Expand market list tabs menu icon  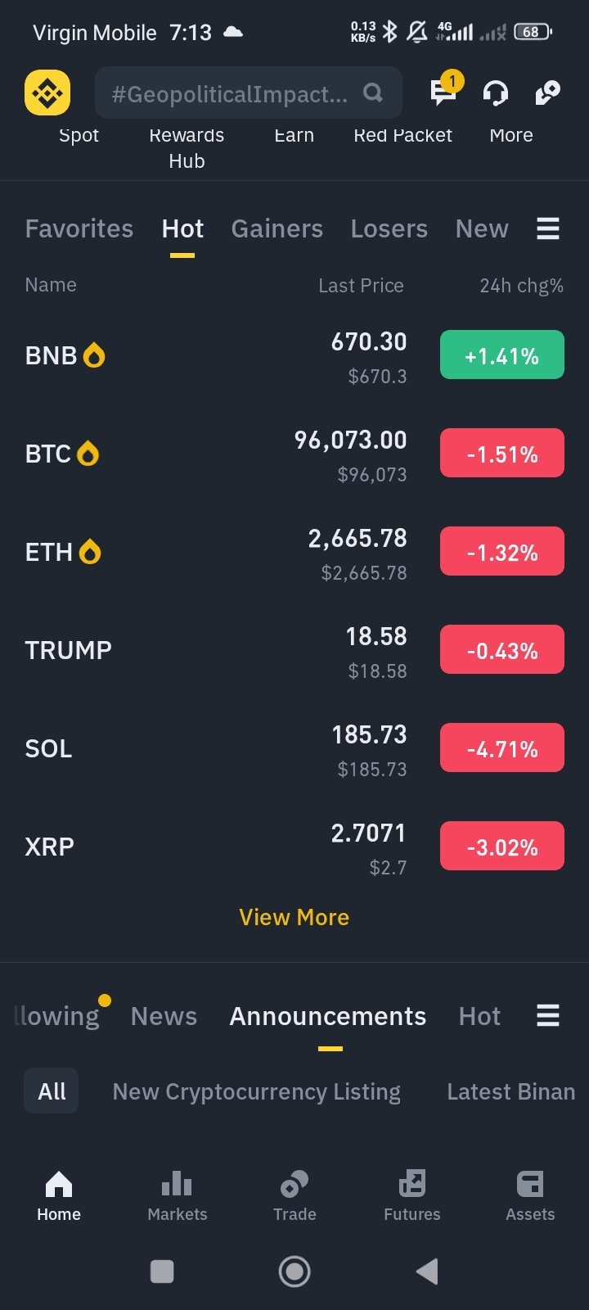tap(548, 228)
